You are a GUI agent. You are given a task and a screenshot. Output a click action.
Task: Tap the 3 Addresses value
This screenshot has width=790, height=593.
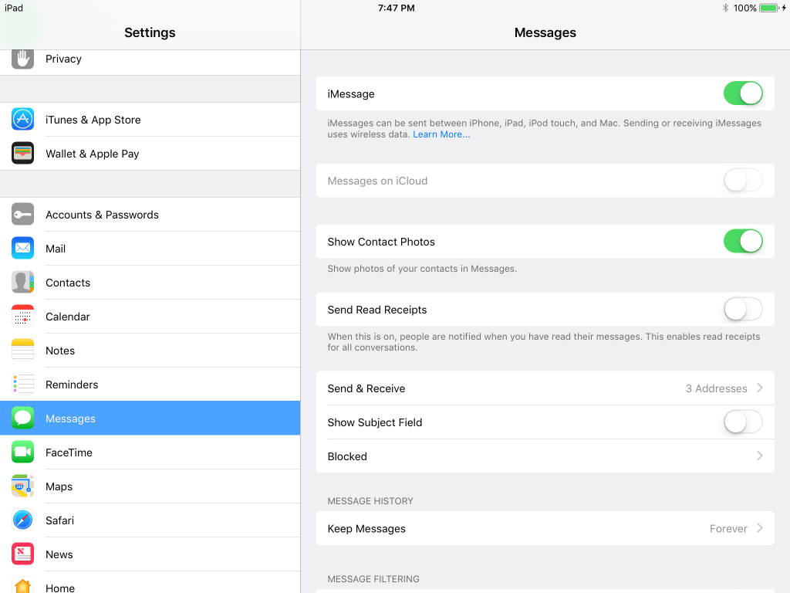click(x=716, y=388)
